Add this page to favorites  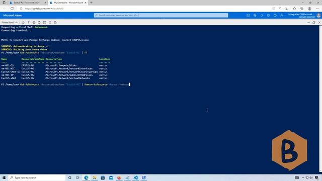point(286,9)
